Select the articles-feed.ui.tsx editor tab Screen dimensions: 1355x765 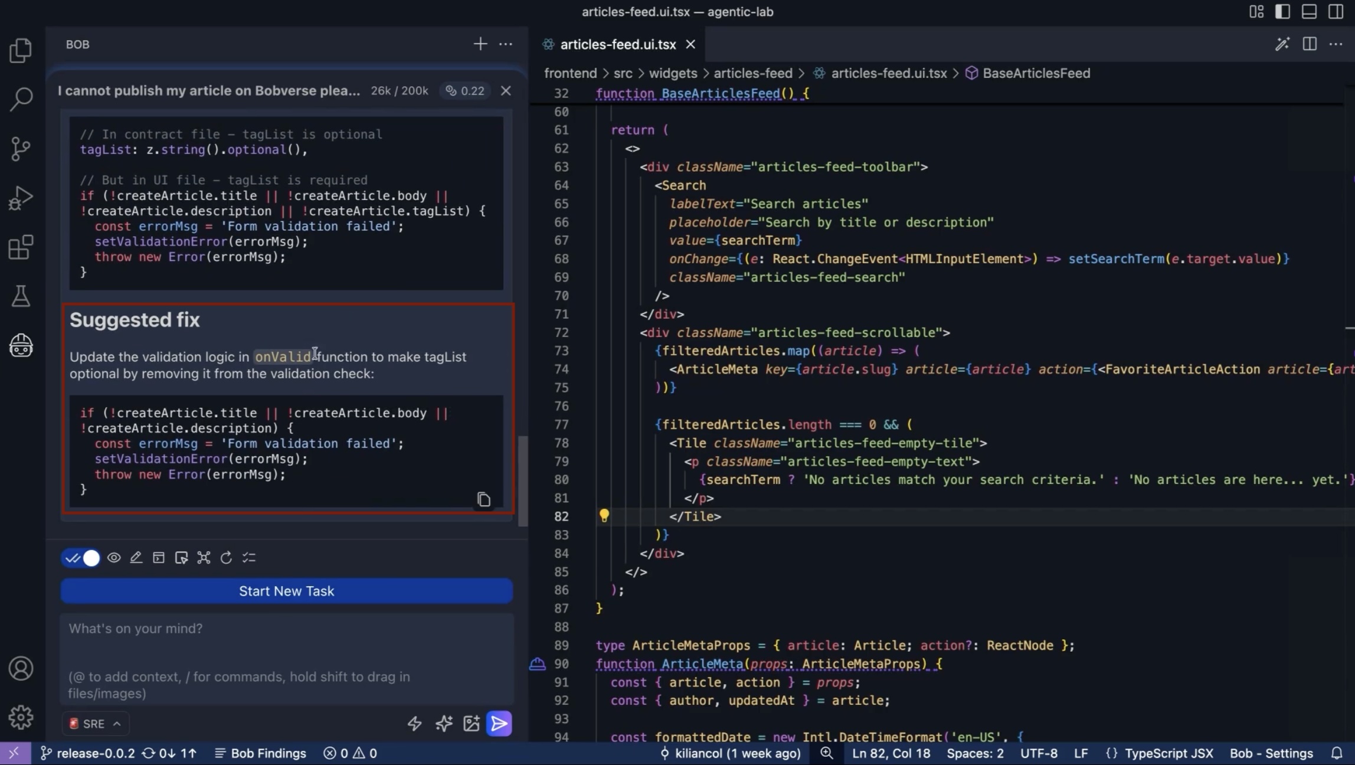(617, 44)
